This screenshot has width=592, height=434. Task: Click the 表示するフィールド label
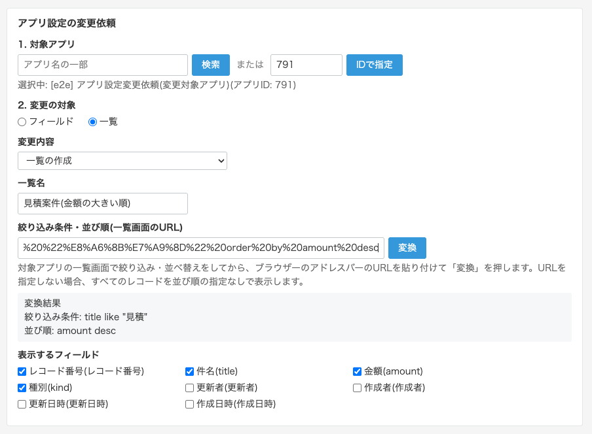(x=58, y=355)
